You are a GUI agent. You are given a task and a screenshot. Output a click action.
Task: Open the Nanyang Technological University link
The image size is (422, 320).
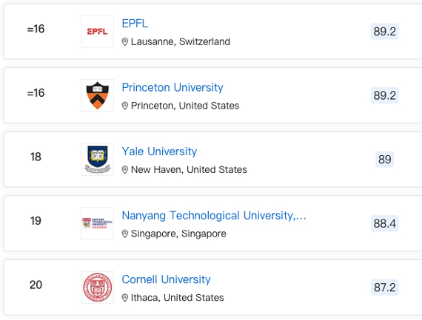[214, 216]
